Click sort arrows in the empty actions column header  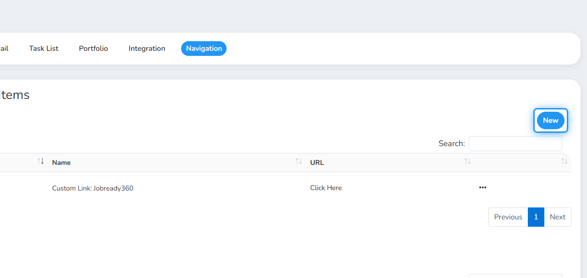click(x=565, y=161)
